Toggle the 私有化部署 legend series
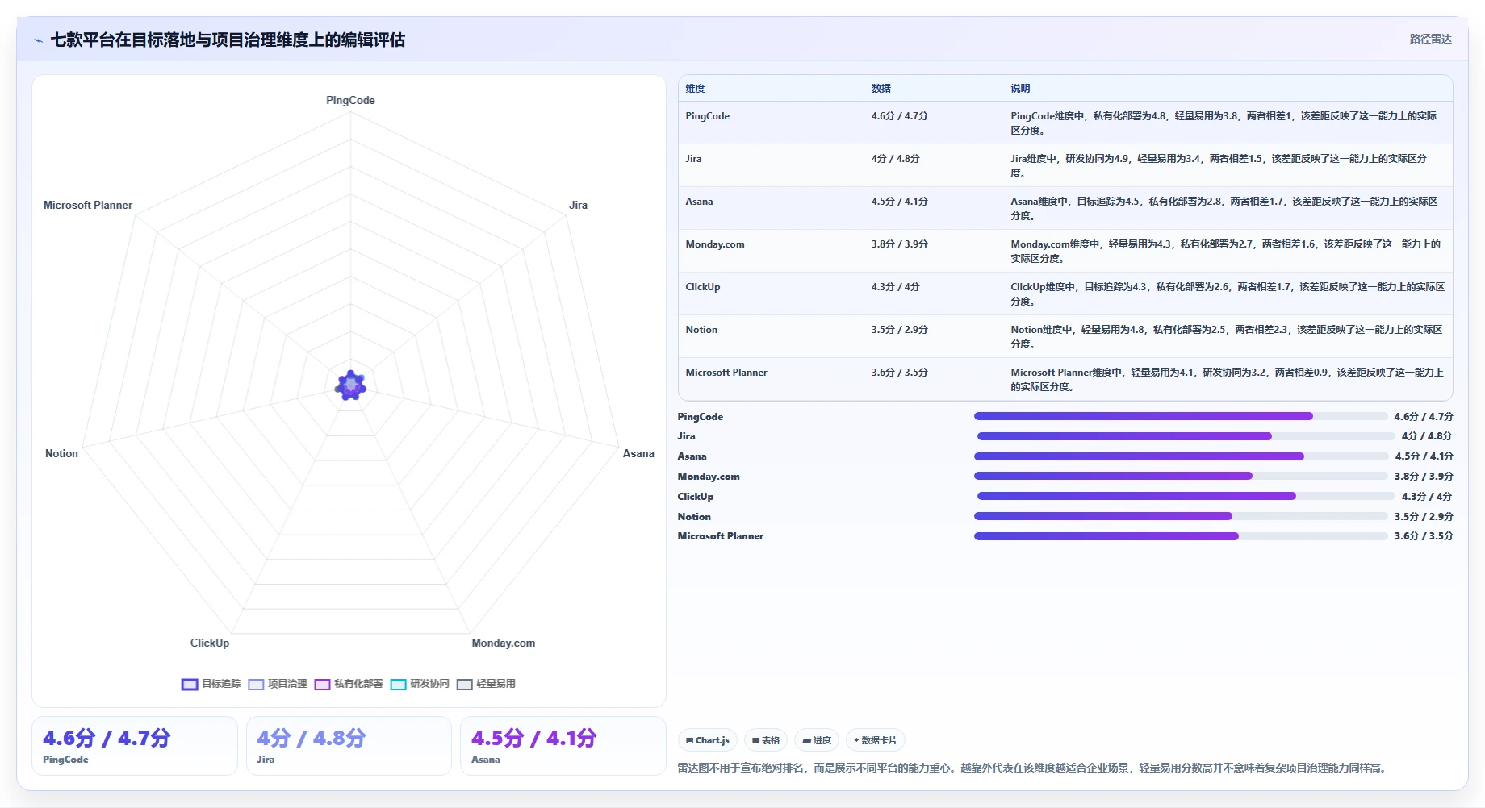This screenshot has height=808, width=1485. point(349,684)
